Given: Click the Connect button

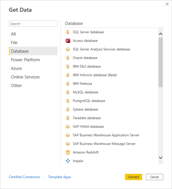Looking at the screenshot, I should [x=133, y=177].
